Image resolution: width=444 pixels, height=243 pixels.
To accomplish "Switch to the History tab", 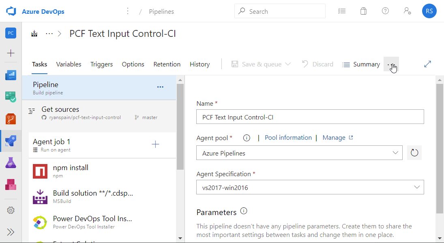I will (x=199, y=64).
